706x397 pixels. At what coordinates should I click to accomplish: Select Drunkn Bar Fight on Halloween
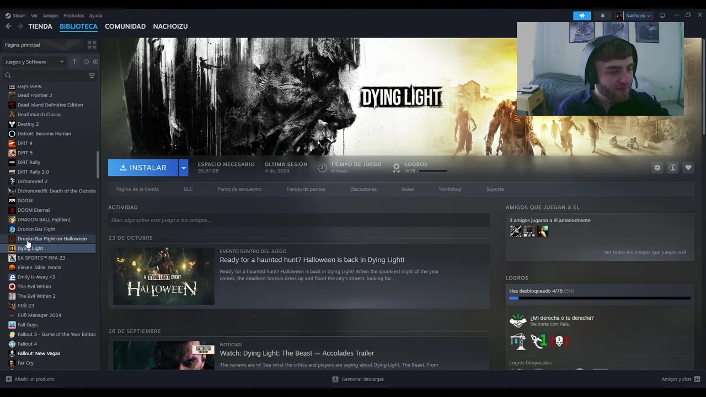(52, 239)
